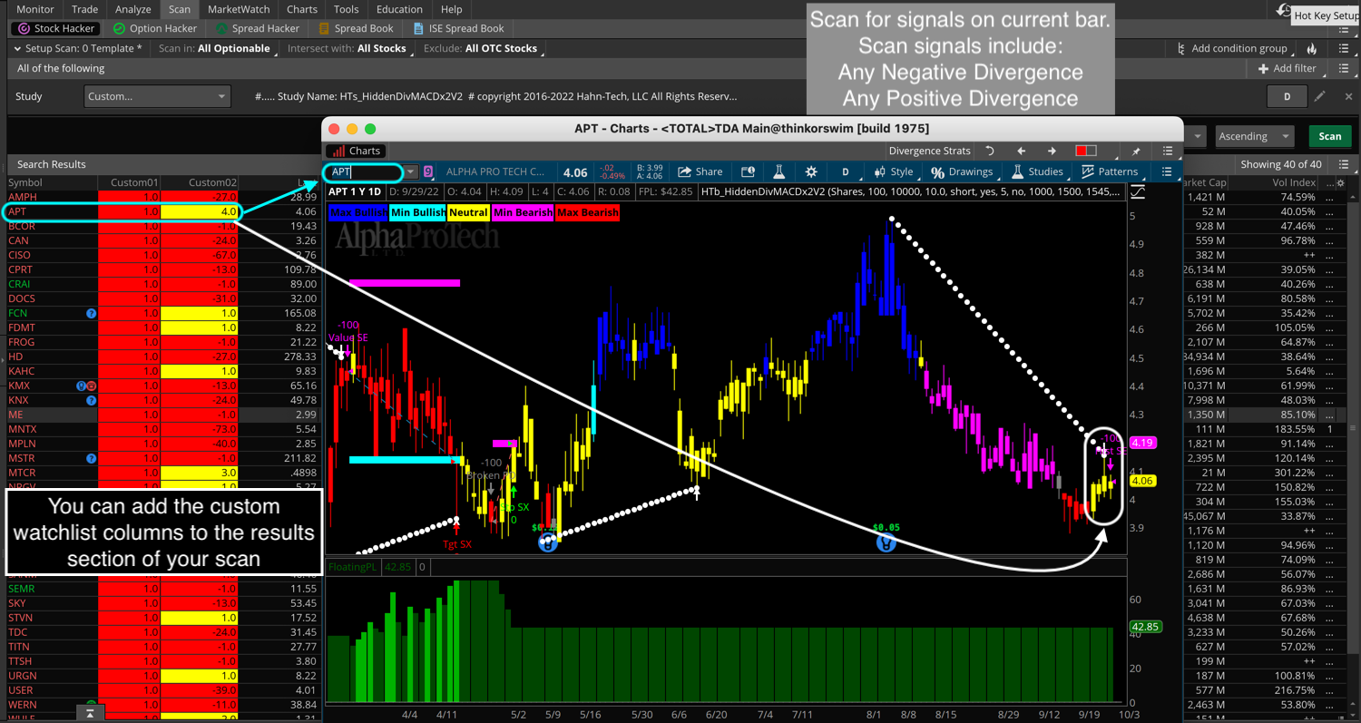Open the Studies menu
The width and height of the screenshot is (1361, 723).
tap(1036, 171)
